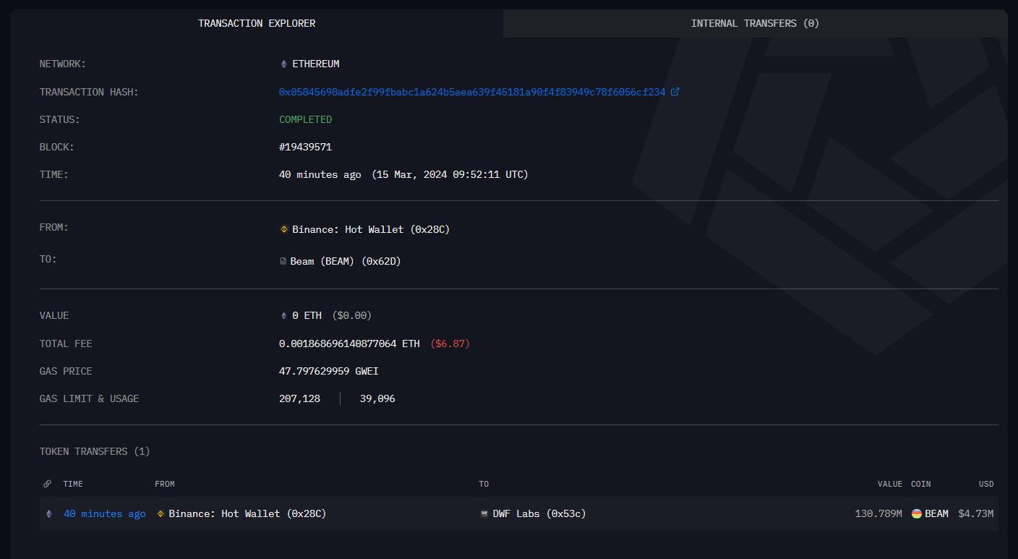This screenshot has width=1018, height=559.
Task: Click the chain link icon in the token transfers header
Action: [x=48, y=484]
